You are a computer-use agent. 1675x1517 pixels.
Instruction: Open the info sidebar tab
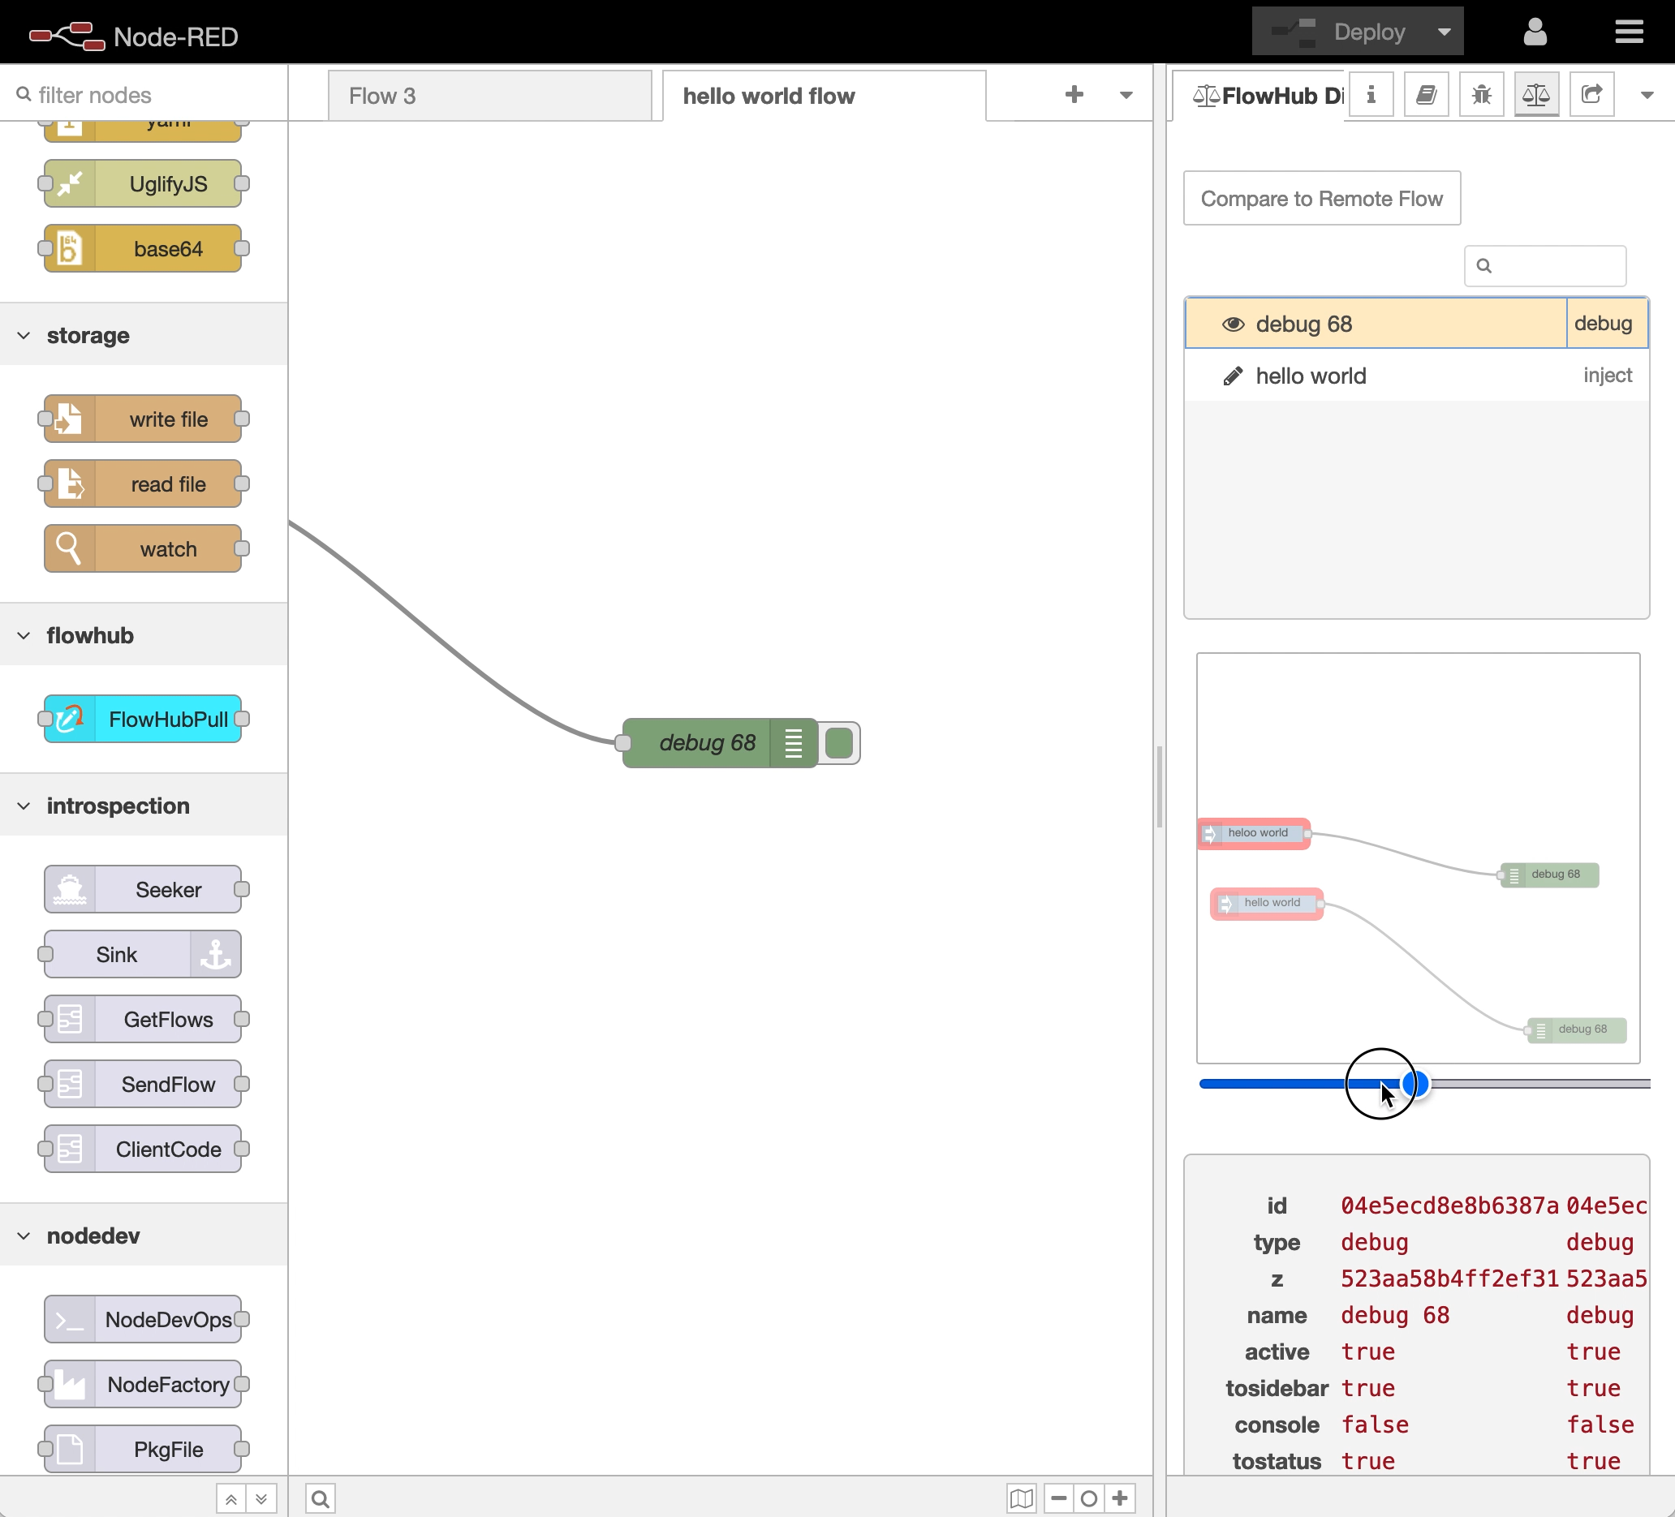(x=1371, y=95)
